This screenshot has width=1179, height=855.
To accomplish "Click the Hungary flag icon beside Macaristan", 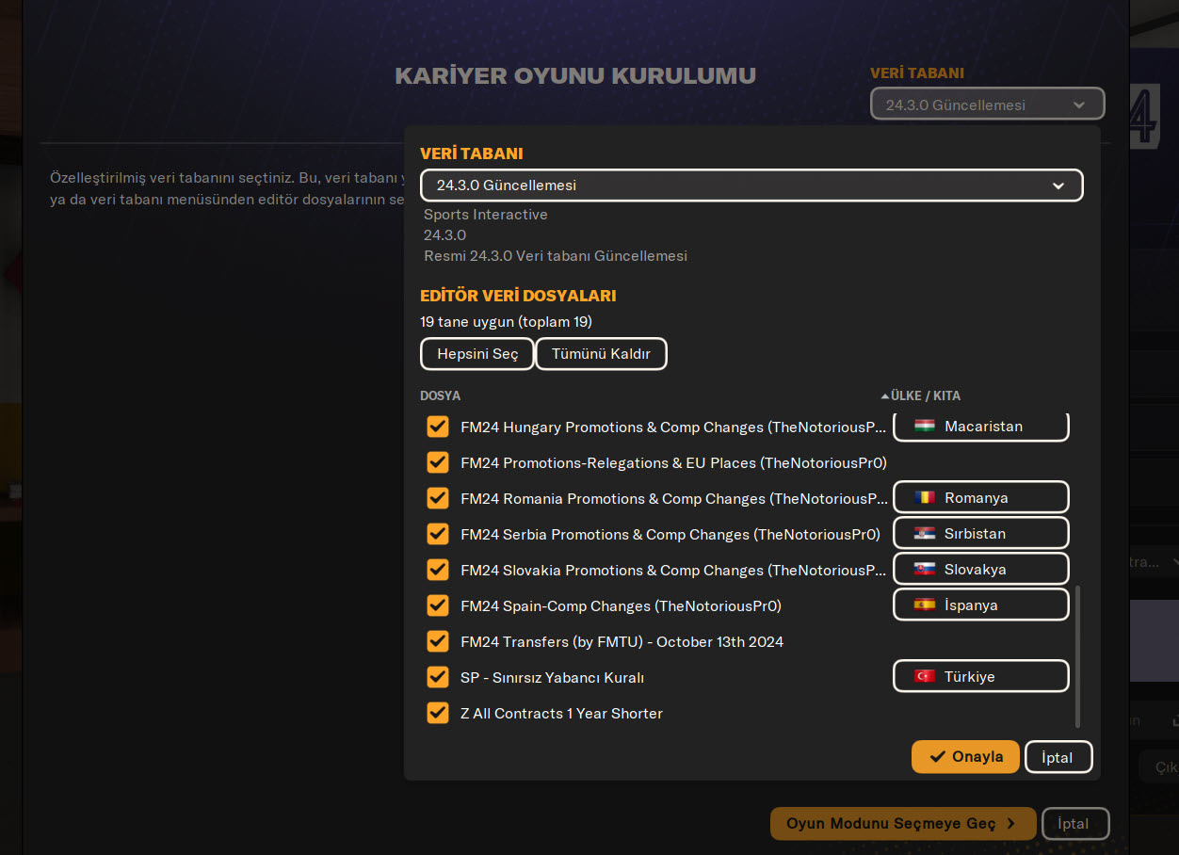I will point(924,427).
